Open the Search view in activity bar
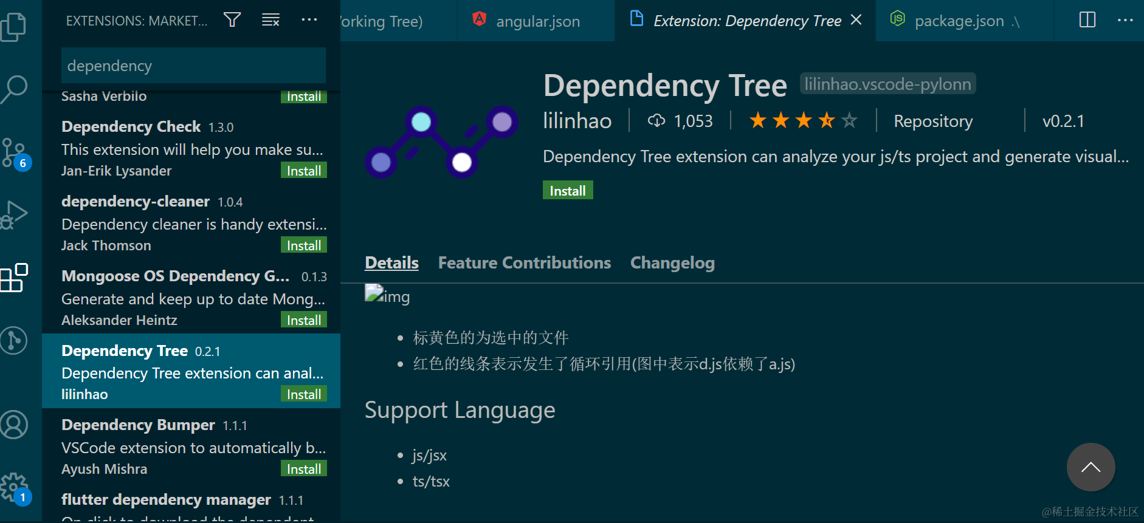1144x523 pixels. [x=15, y=89]
